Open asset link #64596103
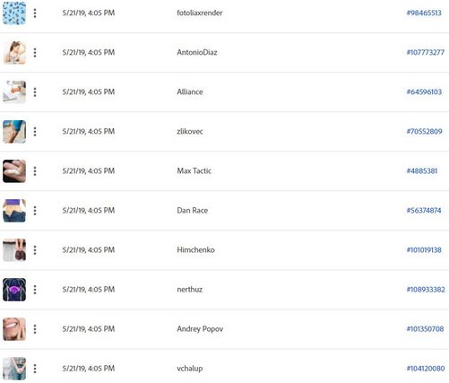The image size is (449, 383). pos(424,91)
